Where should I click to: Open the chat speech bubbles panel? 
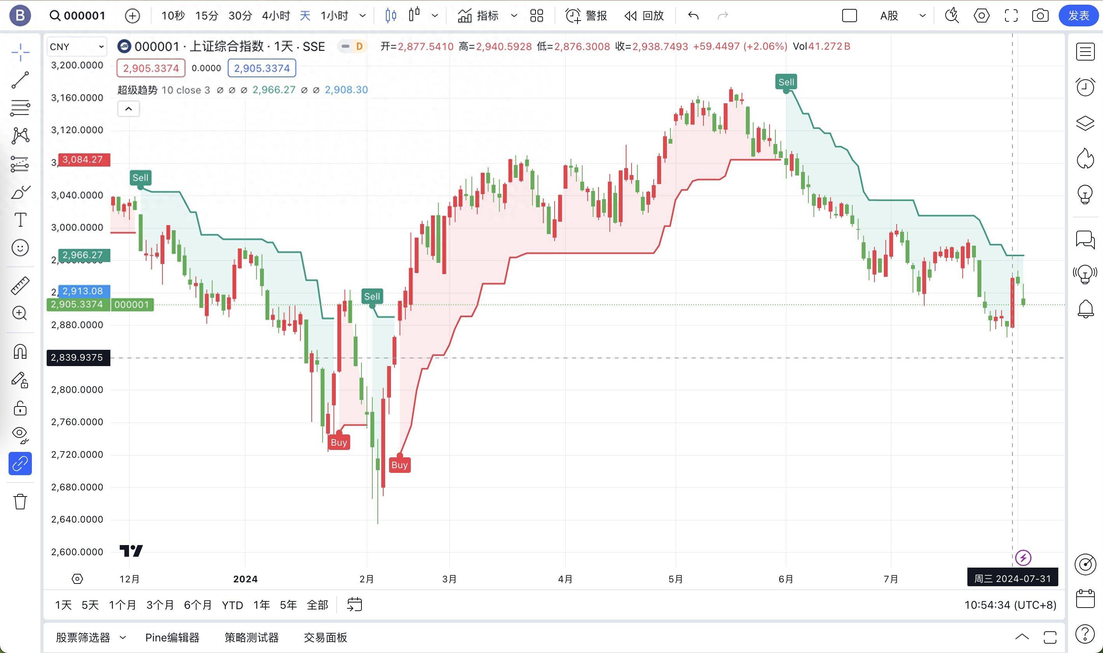click(x=1085, y=240)
